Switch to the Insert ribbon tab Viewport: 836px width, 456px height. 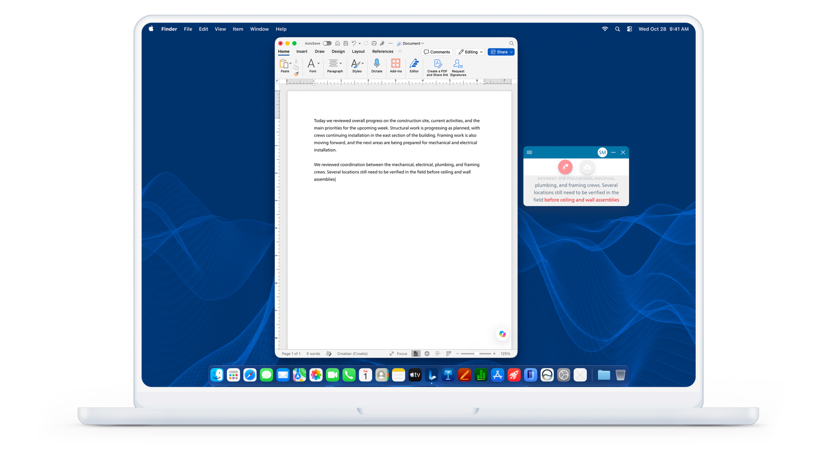302,52
